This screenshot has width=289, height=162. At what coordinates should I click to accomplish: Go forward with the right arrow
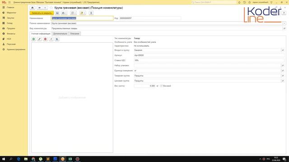click(x=45, y=8)
